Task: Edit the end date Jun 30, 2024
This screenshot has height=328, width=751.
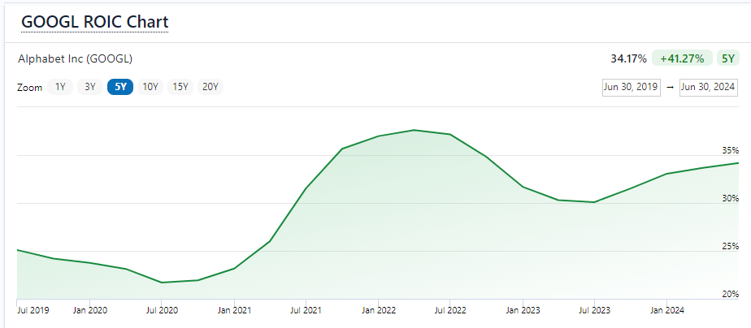Action: pyautogui.click(x=708, y=88)
